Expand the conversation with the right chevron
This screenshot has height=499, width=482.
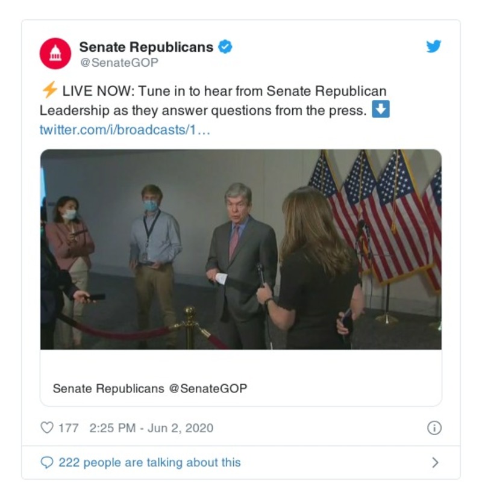[435, 462]
